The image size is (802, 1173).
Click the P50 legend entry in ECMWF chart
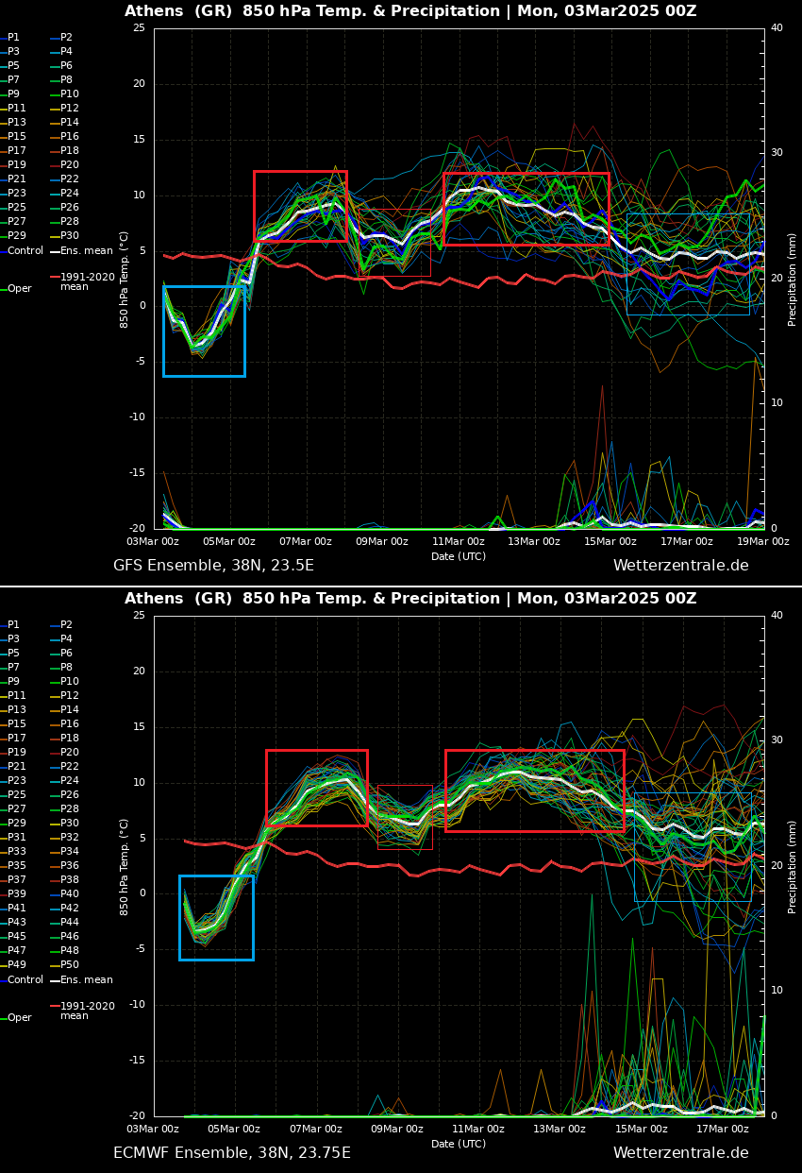(69, 965)
